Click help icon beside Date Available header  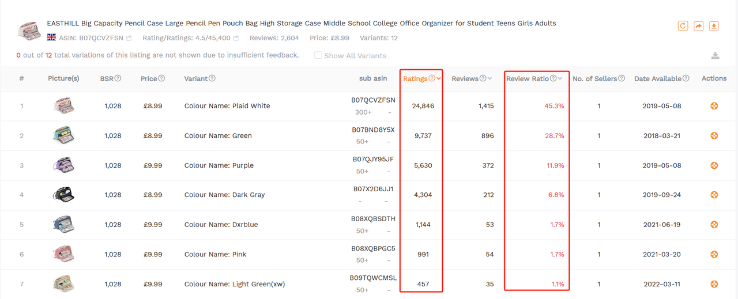coord(686,78)
